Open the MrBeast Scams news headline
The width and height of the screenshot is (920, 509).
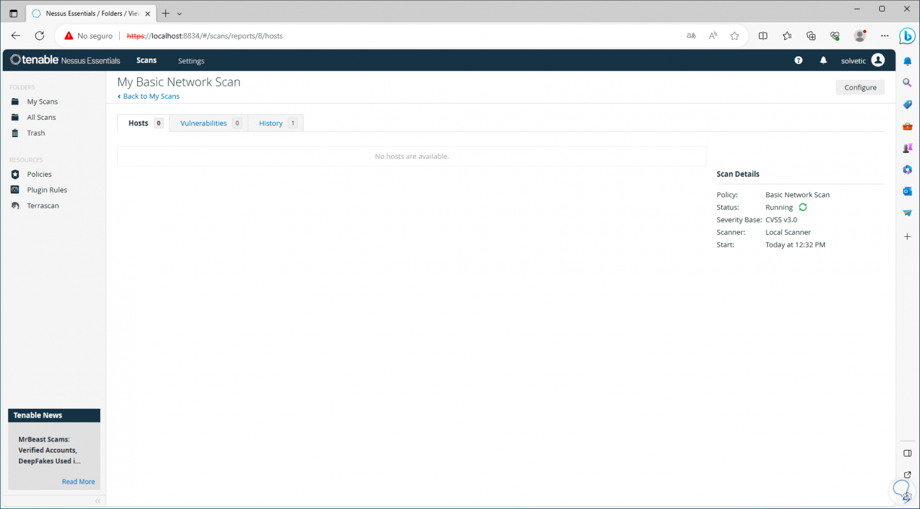tap(49, 450)
